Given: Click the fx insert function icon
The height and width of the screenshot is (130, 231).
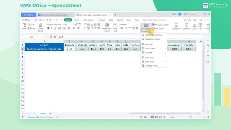Looking at the screenshot, I should click(x=55, y=37).
